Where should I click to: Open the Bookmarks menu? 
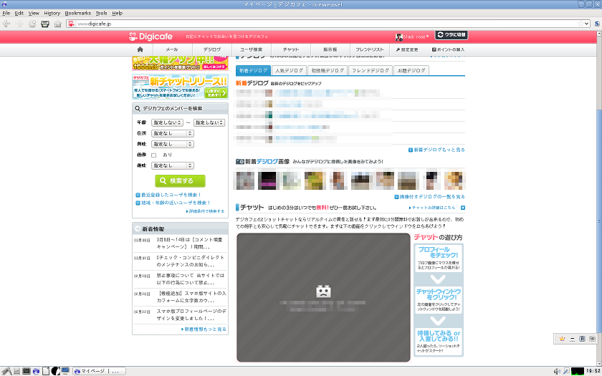click(77, 13)
